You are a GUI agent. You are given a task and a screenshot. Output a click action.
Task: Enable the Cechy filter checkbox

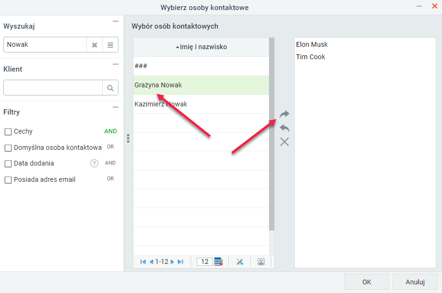(8, 132)
